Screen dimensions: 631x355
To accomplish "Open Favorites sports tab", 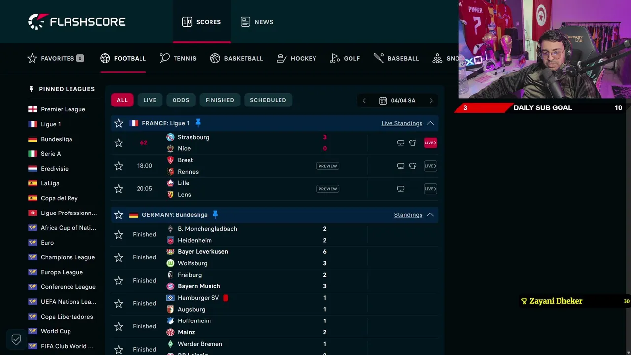I will click(56, 58).
